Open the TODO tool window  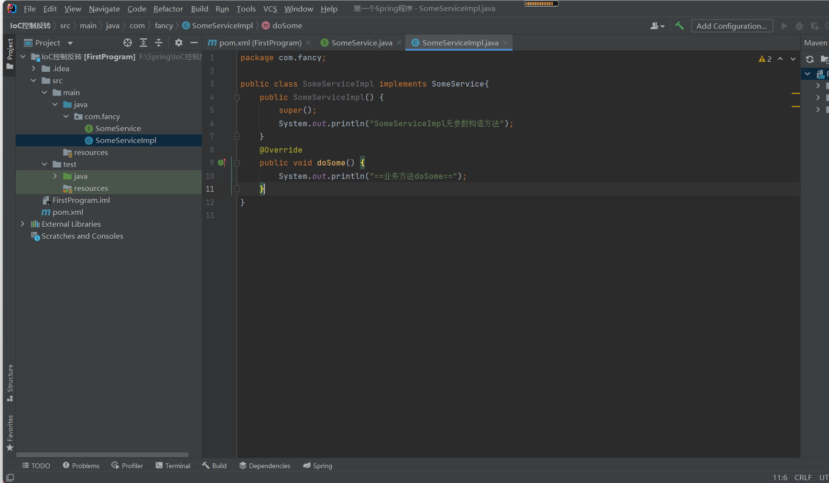coord(36,466)
